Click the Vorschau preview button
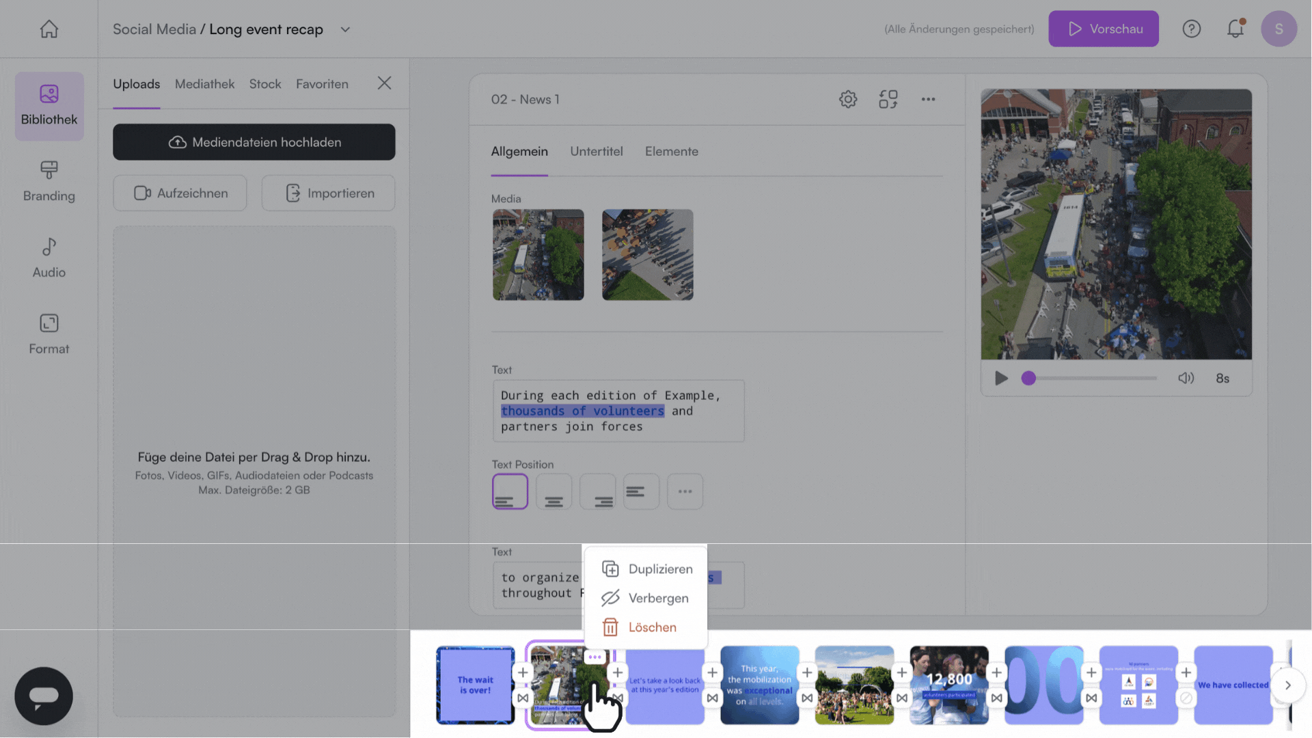Screen dimensions: 1312x738 1104,29
